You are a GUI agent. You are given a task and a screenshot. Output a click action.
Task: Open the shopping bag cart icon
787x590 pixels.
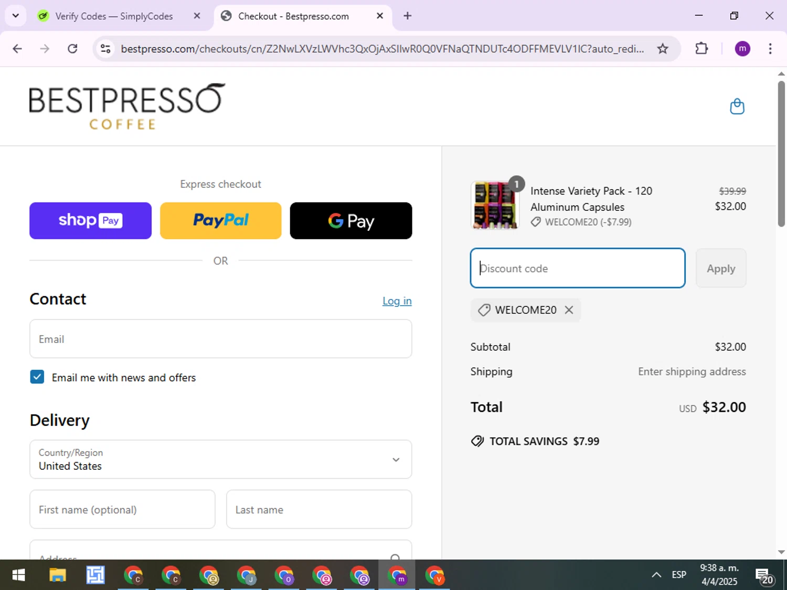(737, 106)
